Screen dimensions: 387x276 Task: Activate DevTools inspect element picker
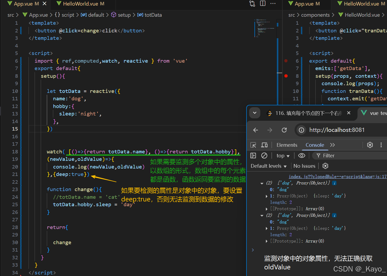click(x=253, y=145)
